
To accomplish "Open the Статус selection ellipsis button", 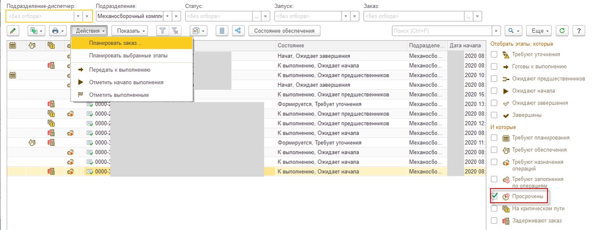I will click(256, 16).
